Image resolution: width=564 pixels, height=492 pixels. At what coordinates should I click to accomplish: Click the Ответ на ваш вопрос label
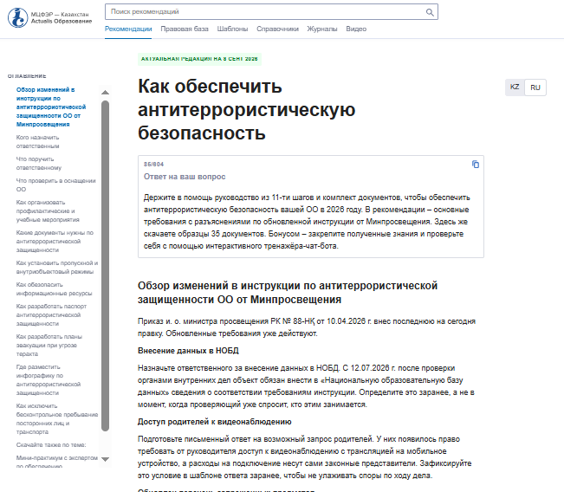pyautogui.click(x=185, y=177)
